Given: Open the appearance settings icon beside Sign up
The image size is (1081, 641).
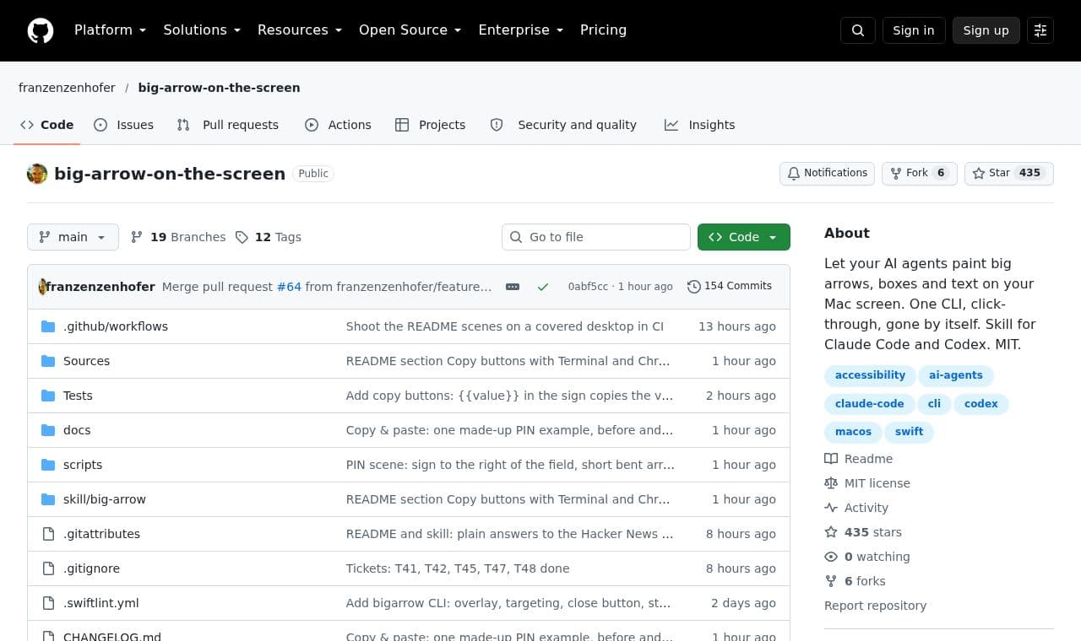Looking at the screenshot, I should (x=1040, y=30).
